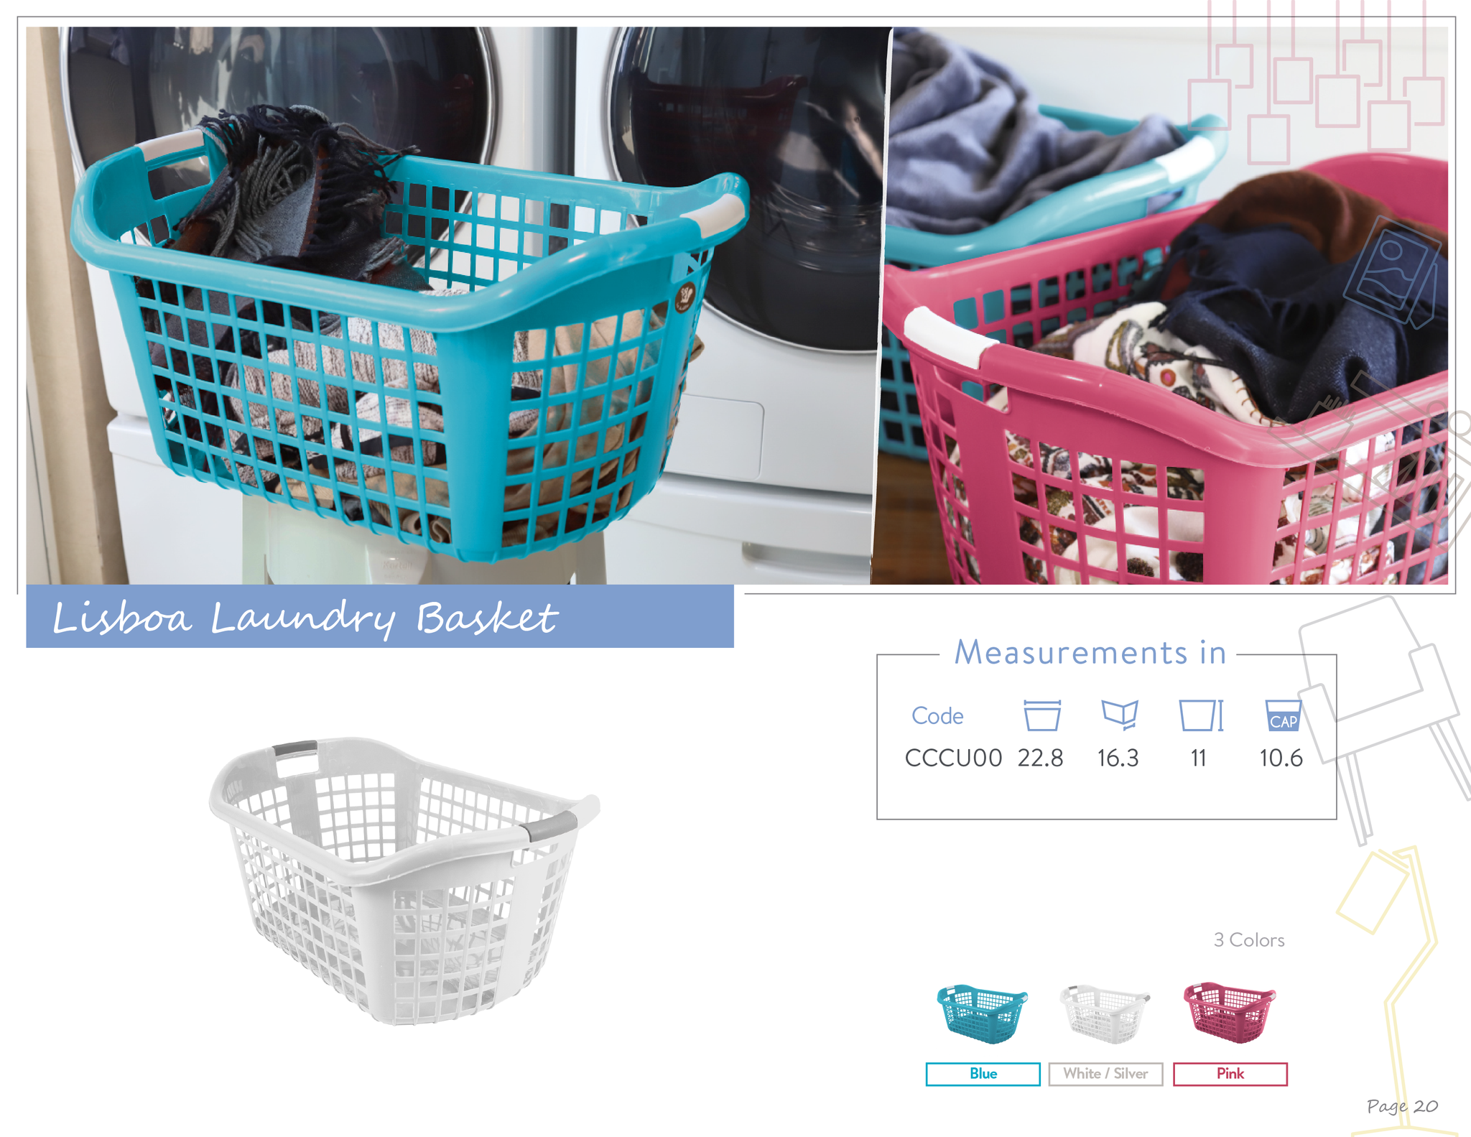Select the blue basket color thumbnail
Image resolution: width=1471 pixels, height=1137 pixels.
pos(982,1014)
